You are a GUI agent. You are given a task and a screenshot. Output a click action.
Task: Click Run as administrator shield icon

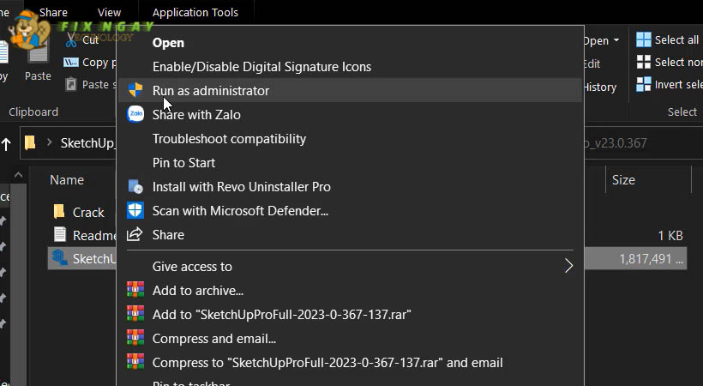(x=135, y=91)
